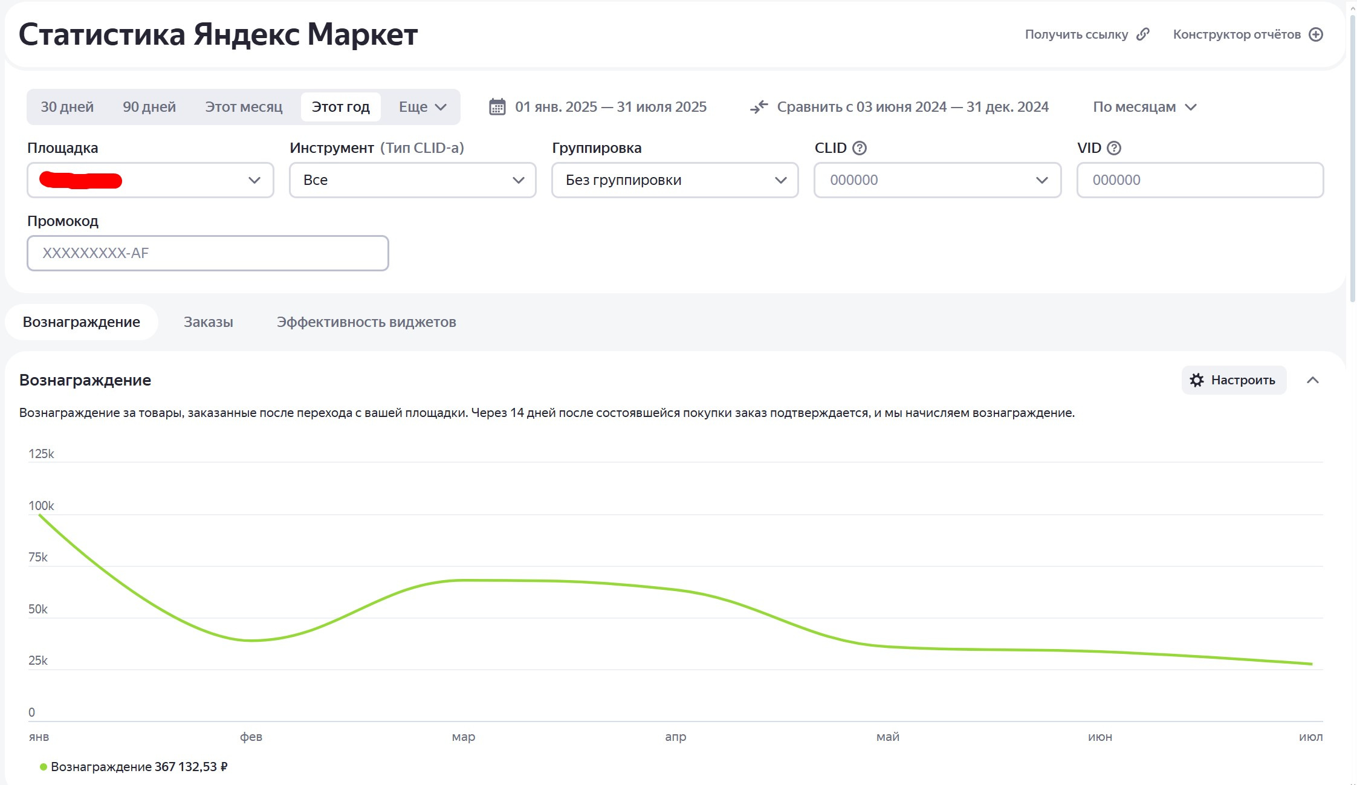Click the Промокод input field

click(x=207, y=253)
